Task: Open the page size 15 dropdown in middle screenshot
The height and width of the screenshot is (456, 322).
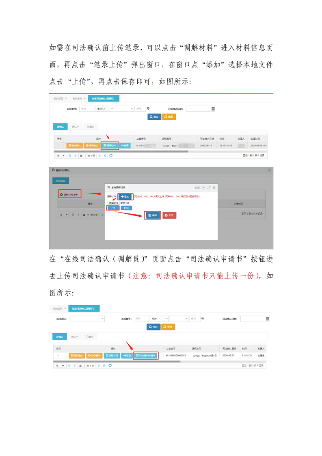Action: point(63,215)
